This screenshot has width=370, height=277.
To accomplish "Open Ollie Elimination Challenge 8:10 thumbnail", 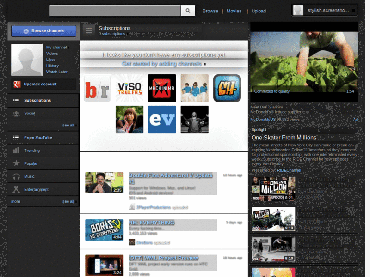I will point(273,249).
